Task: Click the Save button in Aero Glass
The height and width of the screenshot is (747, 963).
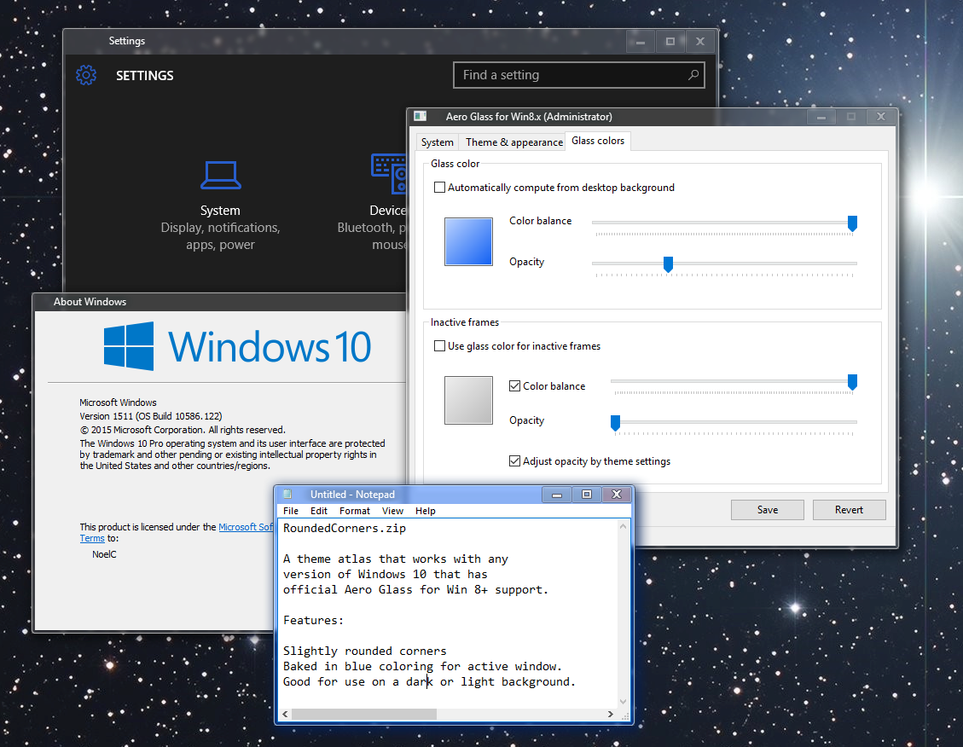Action: pyautogui.click(x=767, y=509)
